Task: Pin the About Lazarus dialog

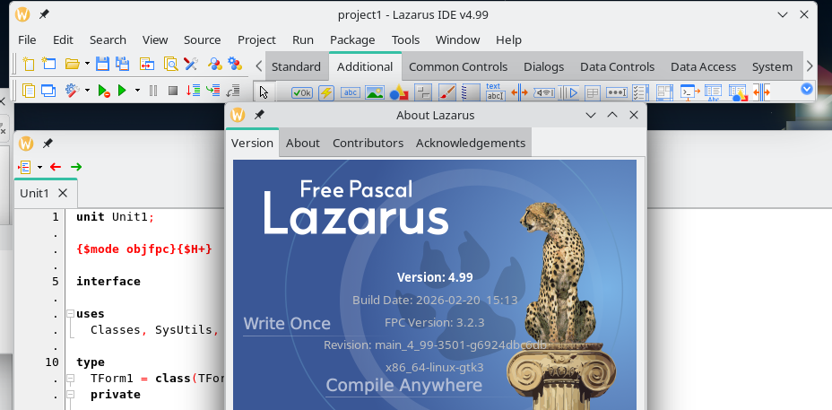Action: point(259,115)
